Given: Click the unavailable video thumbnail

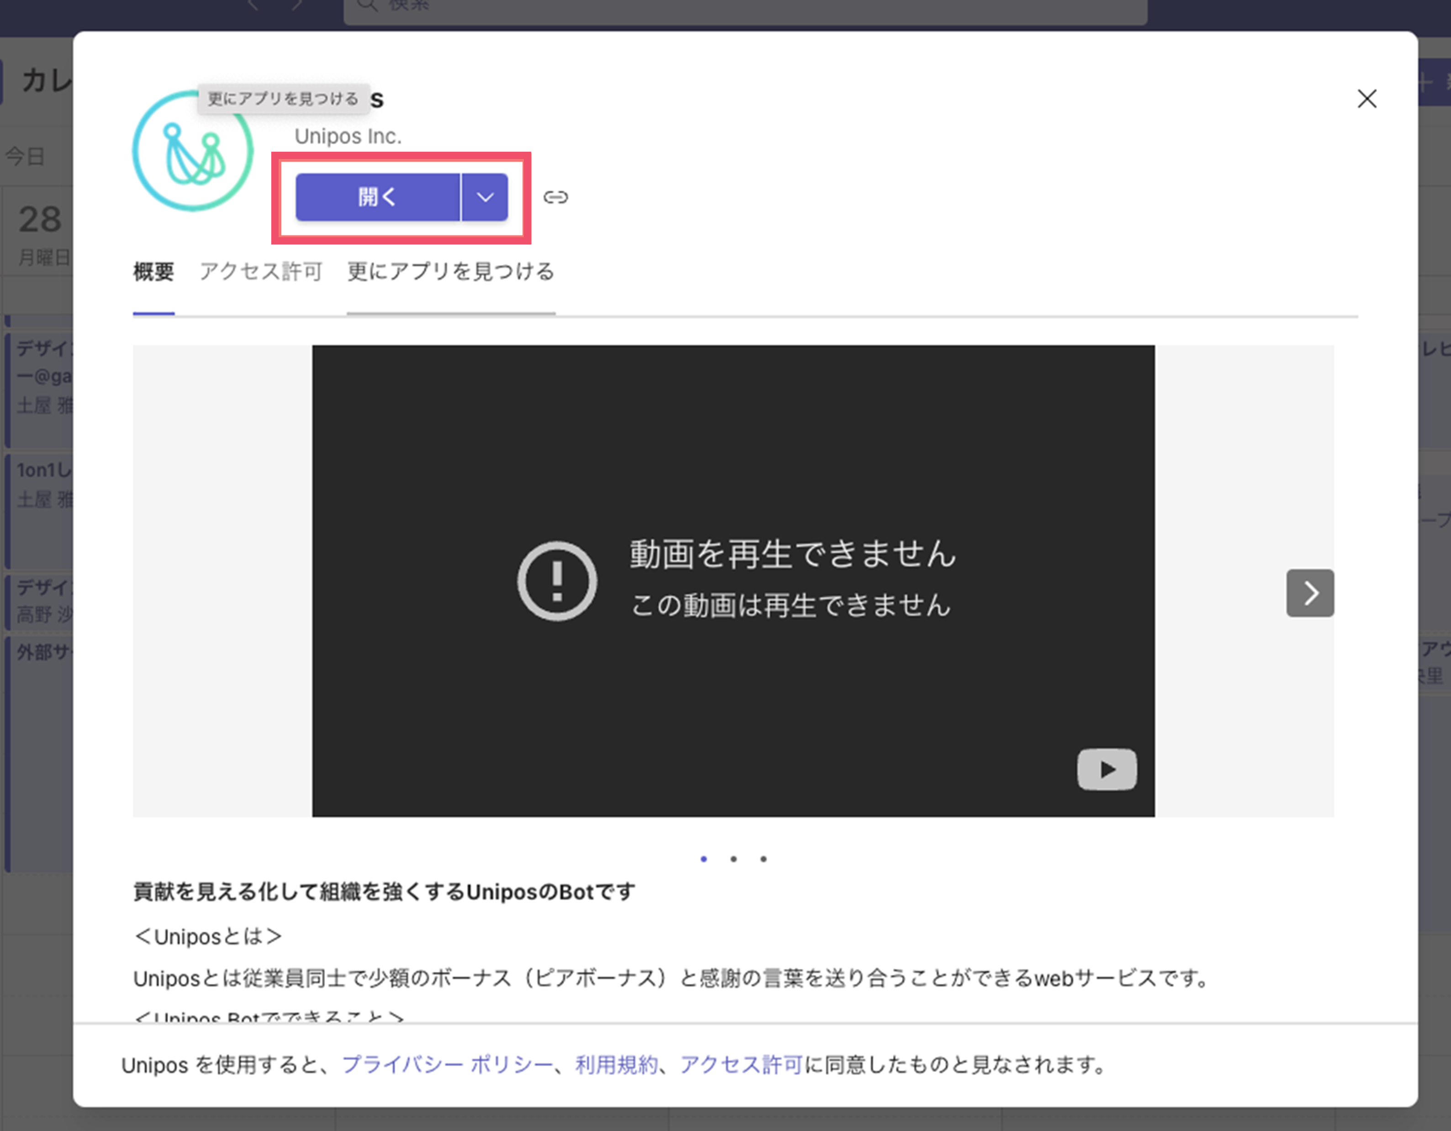Looking at the screenshot, I should pos(733,581).
